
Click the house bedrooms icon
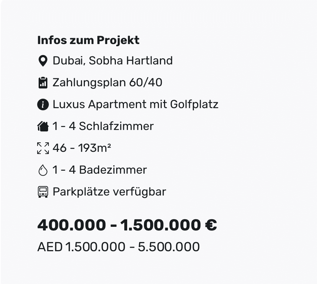tap(43, 126)
